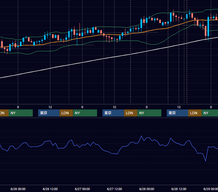
Task: Click the 6/28 12:00 date label
Action: click(x=179, y=189)
